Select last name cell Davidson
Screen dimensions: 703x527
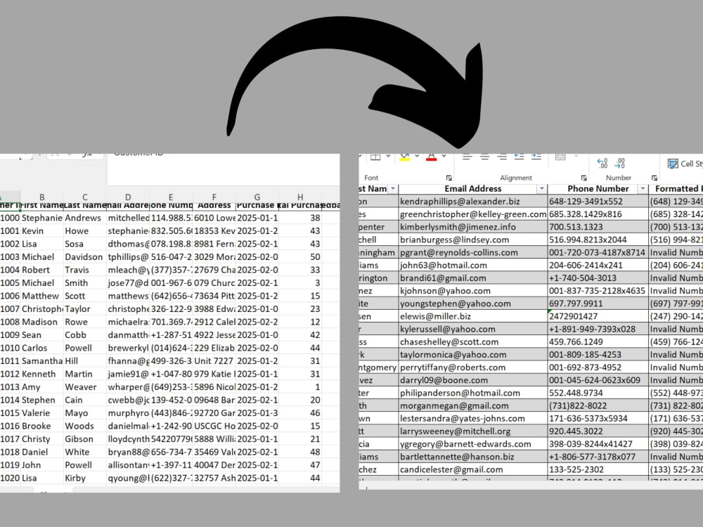(x=85, y=256)
